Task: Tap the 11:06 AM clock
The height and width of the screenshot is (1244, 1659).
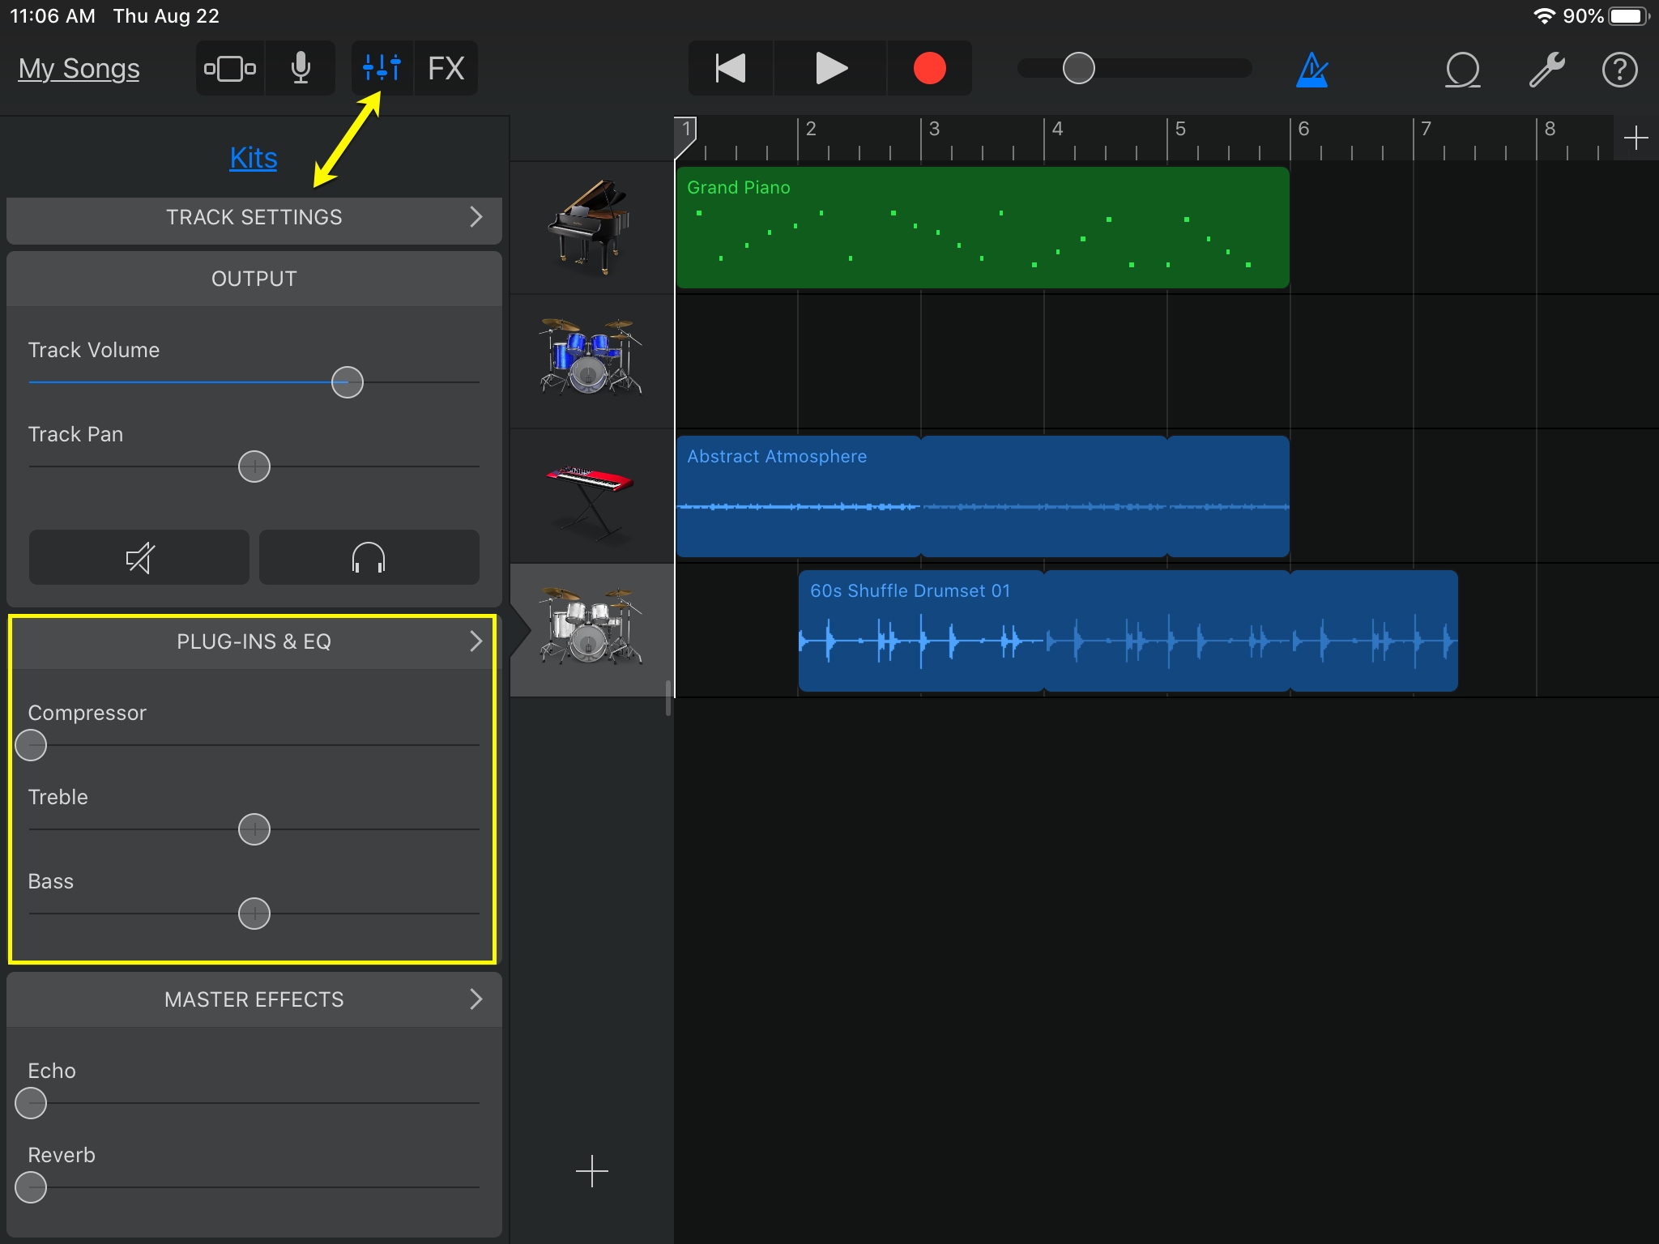Action: tap(52, 16)
